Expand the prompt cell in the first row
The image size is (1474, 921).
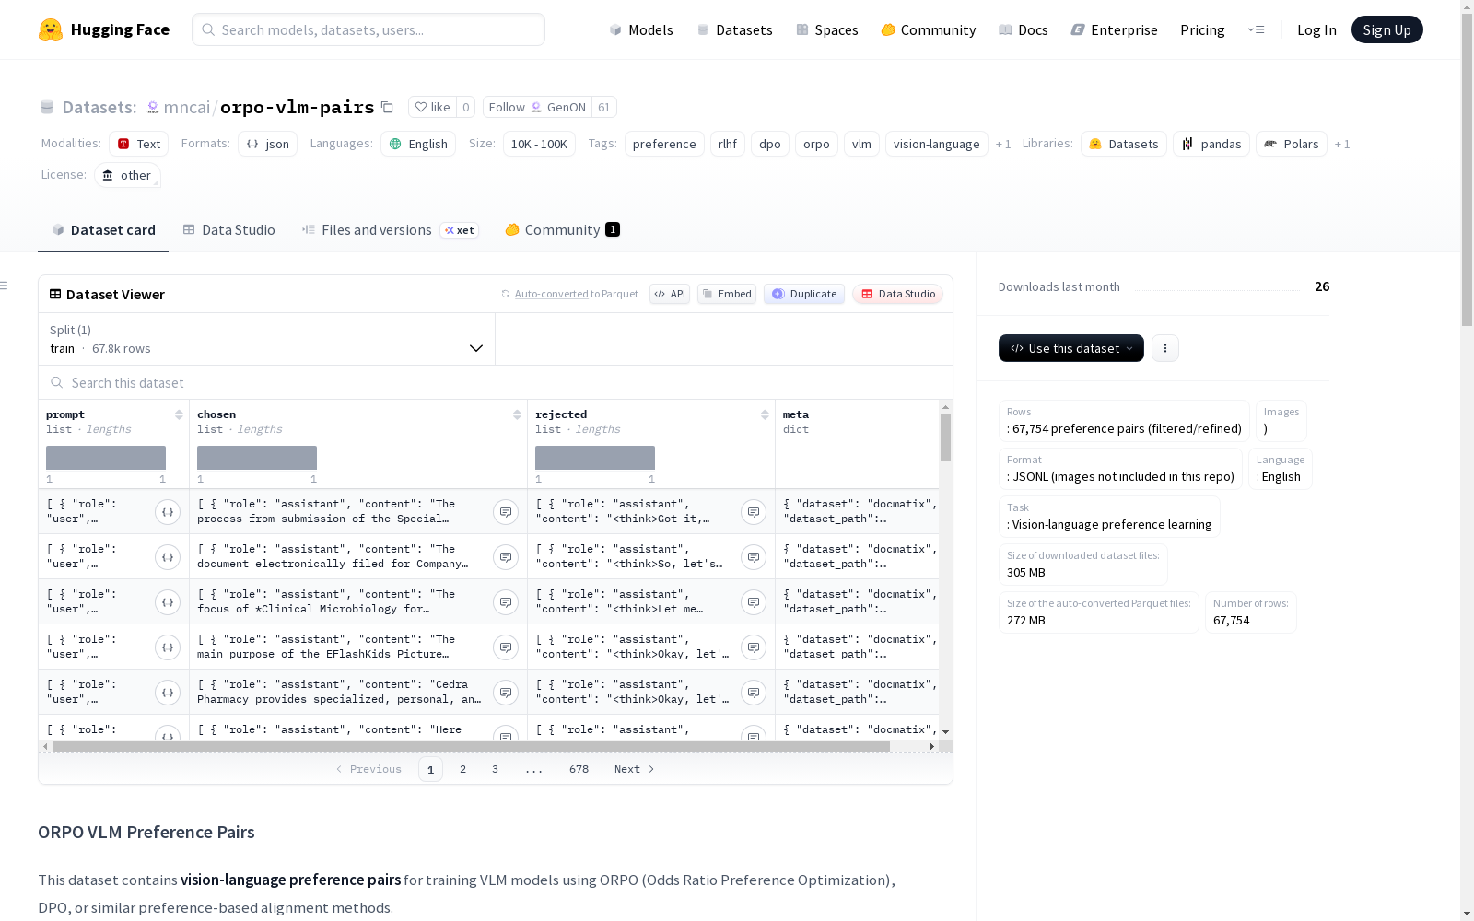pos(168,512)
